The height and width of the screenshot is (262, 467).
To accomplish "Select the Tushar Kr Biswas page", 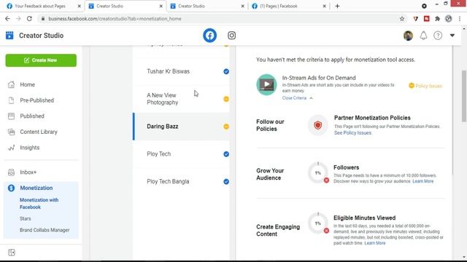I will (182, 71).
